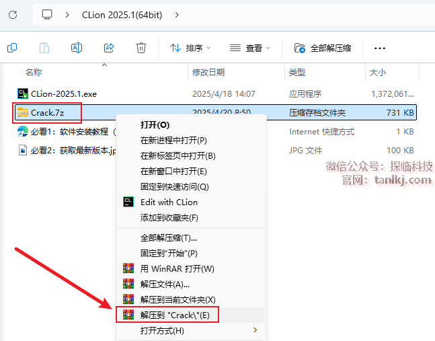Click the Paste toolbar icon
Image resolution: width=435 pixels, height=341 pixels.
point(44,48)
